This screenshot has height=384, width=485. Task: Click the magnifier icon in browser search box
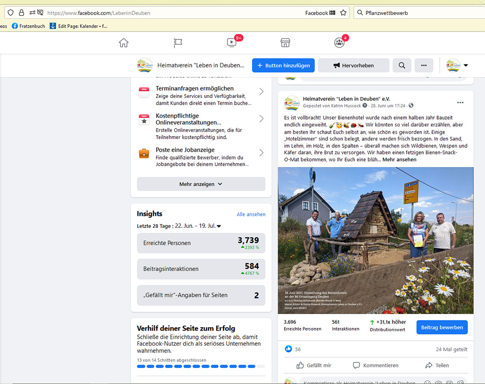(x=360, y=13)
